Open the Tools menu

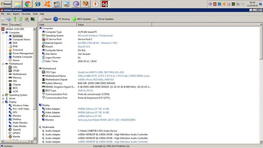(x=35, y=14)
